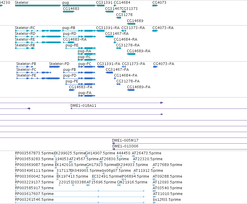Click transcript pug-RB label
Screen dimensions: 247x204
[69, 28]
